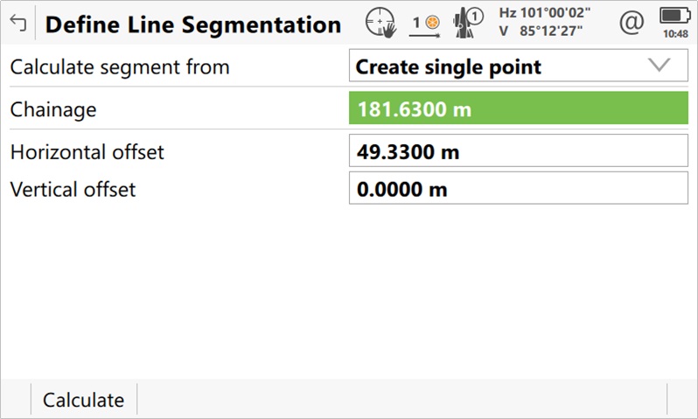Go back using the return arrow

[x=17, y=23]
